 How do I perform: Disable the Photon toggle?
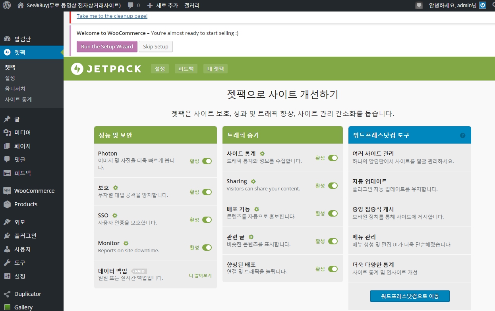[x=207, y=161]
